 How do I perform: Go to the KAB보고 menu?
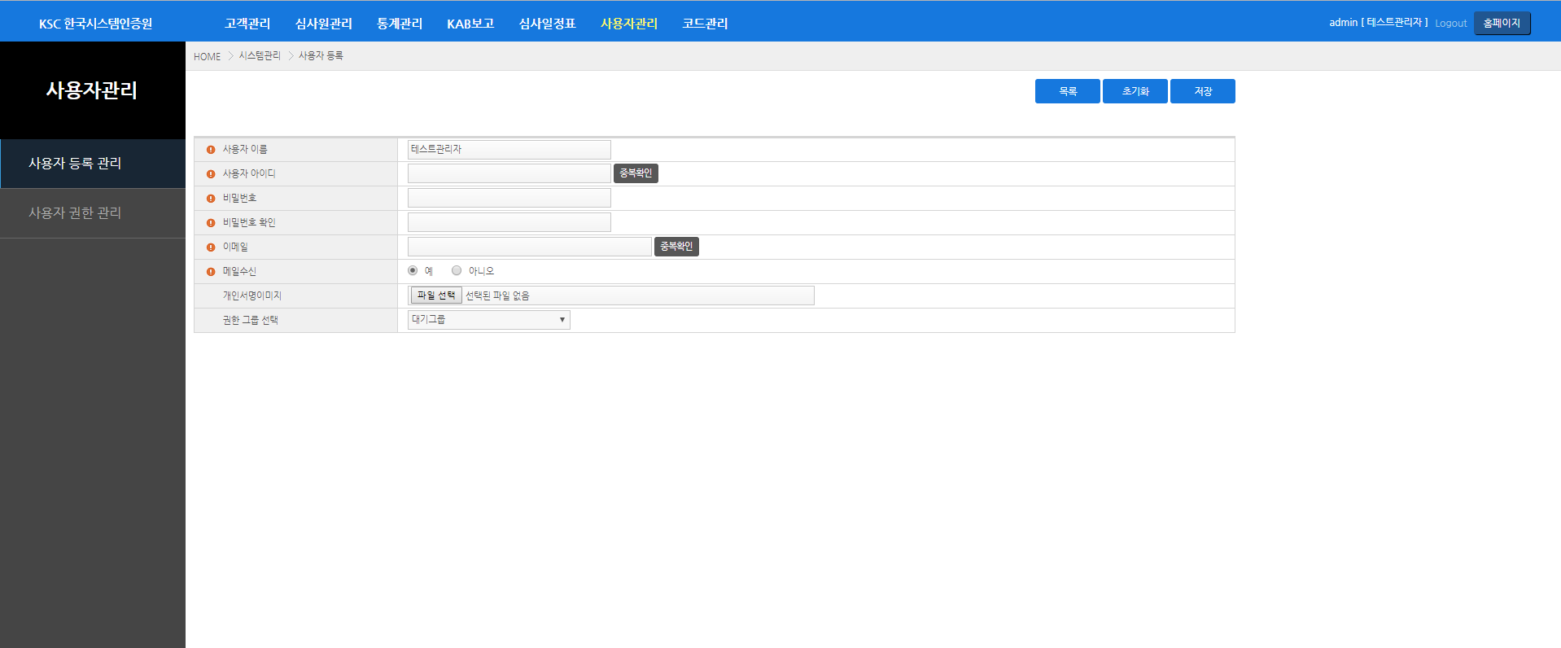(470, 24)
